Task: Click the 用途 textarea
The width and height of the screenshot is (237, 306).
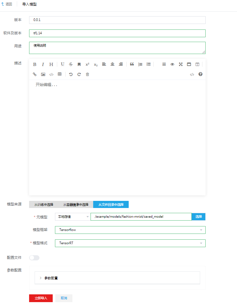Action: point(117,48)
